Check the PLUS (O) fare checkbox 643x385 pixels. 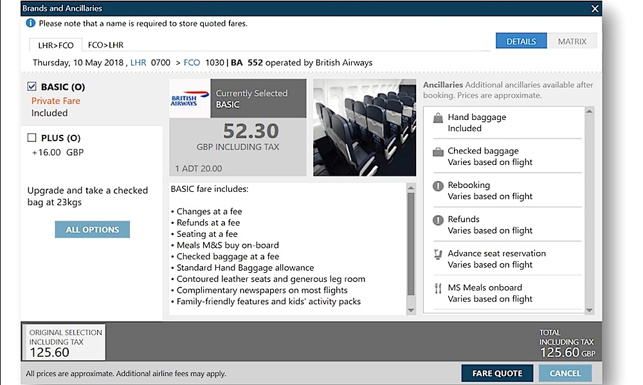pos(32,138)
